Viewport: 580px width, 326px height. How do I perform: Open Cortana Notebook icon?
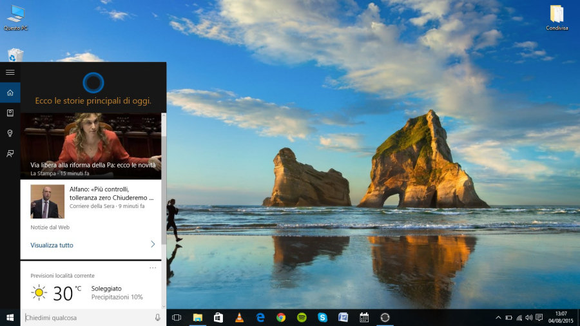tap(10, 113)
